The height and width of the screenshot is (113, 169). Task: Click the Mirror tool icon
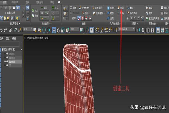point(138,30)
